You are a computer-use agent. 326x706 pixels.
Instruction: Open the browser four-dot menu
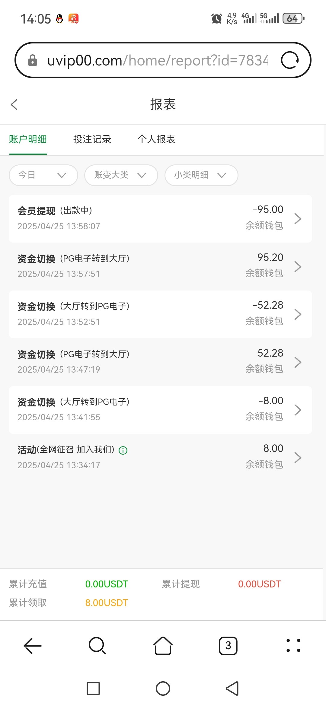[293, 646]
